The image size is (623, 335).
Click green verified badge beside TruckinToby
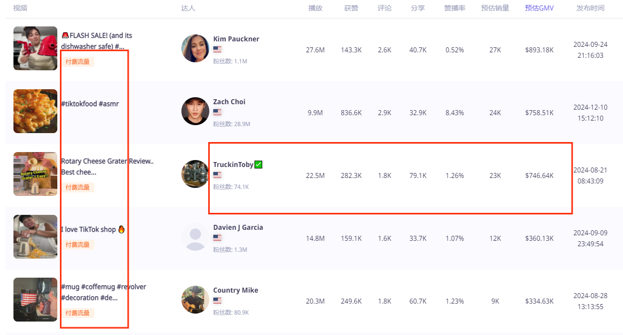(258, 165)
